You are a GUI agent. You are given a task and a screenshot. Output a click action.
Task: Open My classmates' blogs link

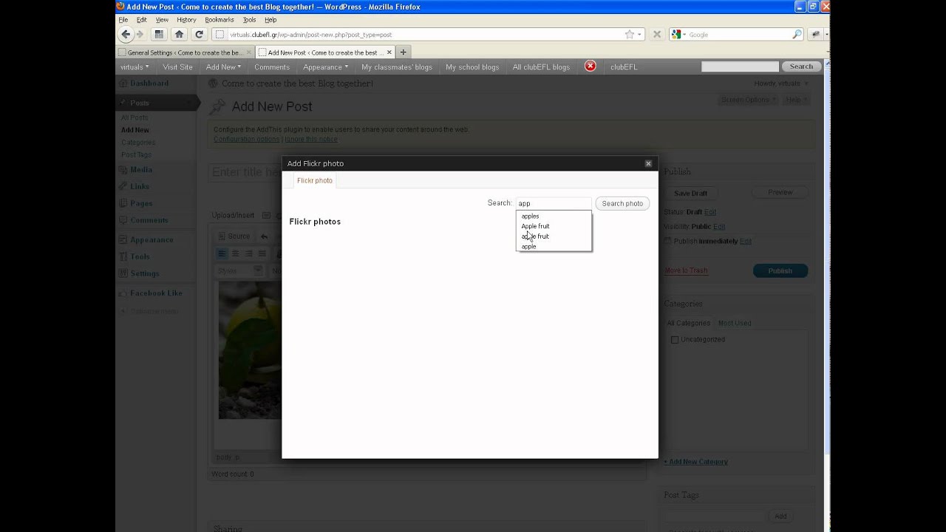point(397,66)
